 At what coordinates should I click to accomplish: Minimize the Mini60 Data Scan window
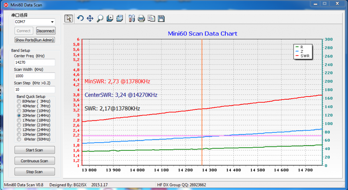point(315,4)
